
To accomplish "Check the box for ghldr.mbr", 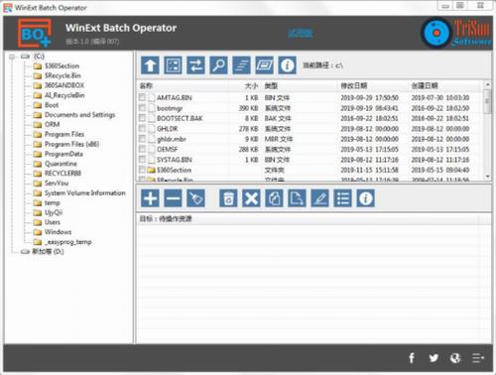I will [142, 139].
